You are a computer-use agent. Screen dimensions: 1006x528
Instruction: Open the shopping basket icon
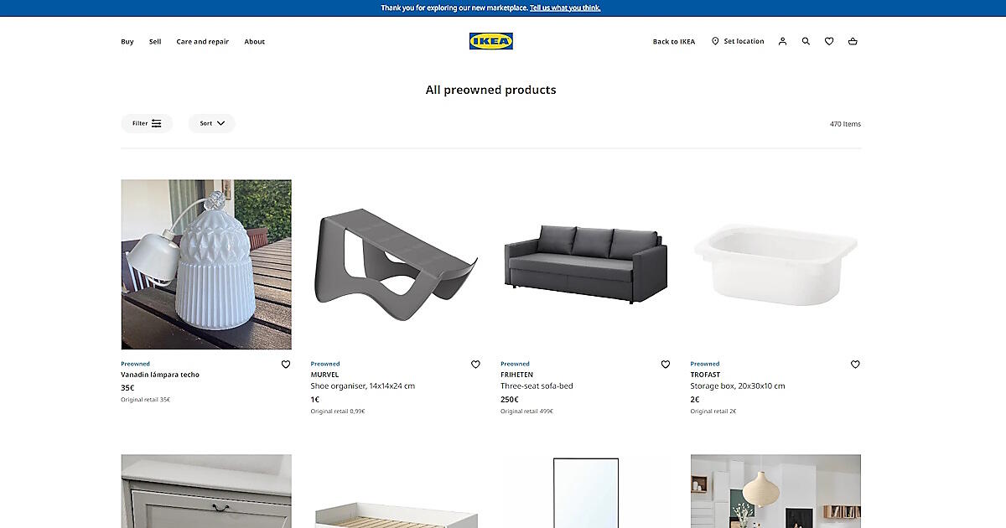[853, 41]
